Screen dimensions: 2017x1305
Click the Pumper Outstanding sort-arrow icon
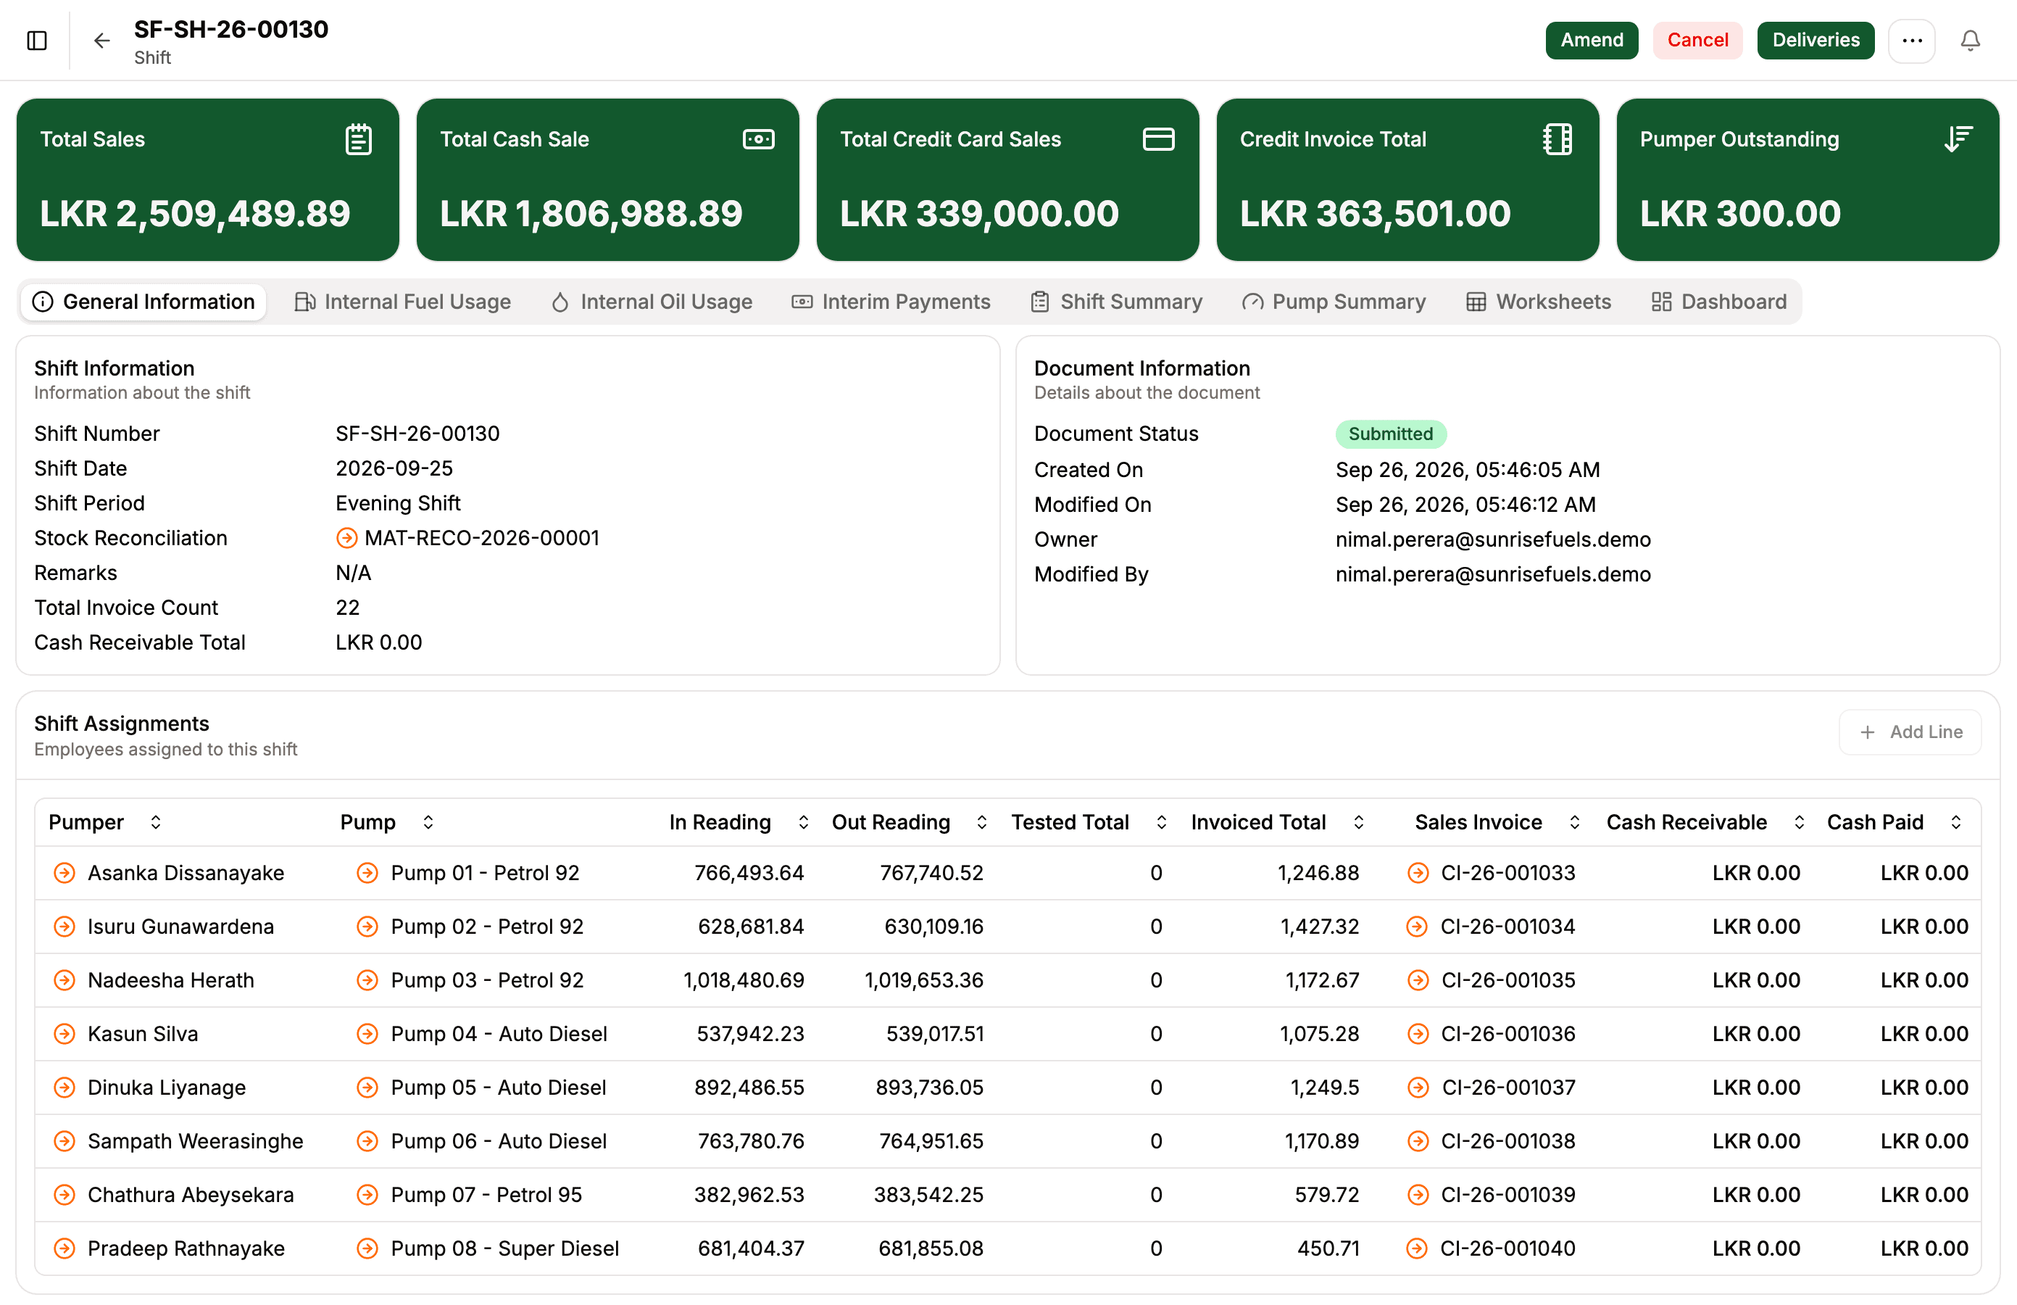1958,139
